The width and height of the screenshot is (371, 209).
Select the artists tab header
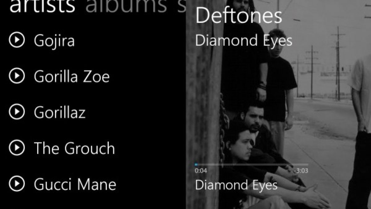(x=42, y=5)
